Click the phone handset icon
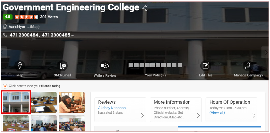The height and width of the screenshot is (133, 270). [5, 35]
